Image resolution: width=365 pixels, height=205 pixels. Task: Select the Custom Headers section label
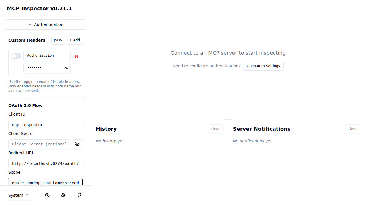click(27, 40)
